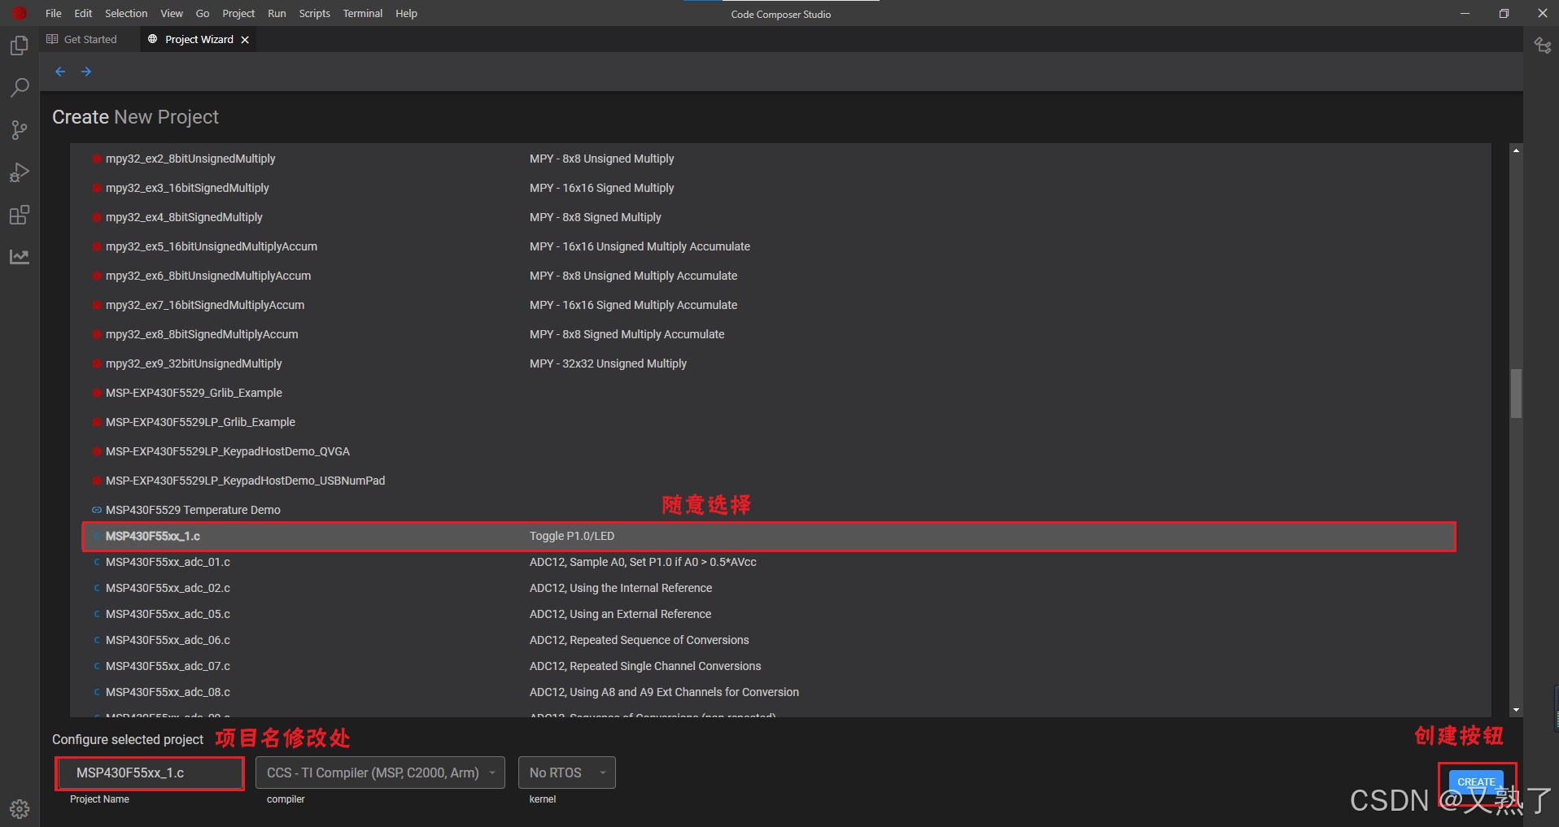The height and width of the screenshot is (827, 1559).
Task: Go forward with the right arrow
Action: (86, 72)
